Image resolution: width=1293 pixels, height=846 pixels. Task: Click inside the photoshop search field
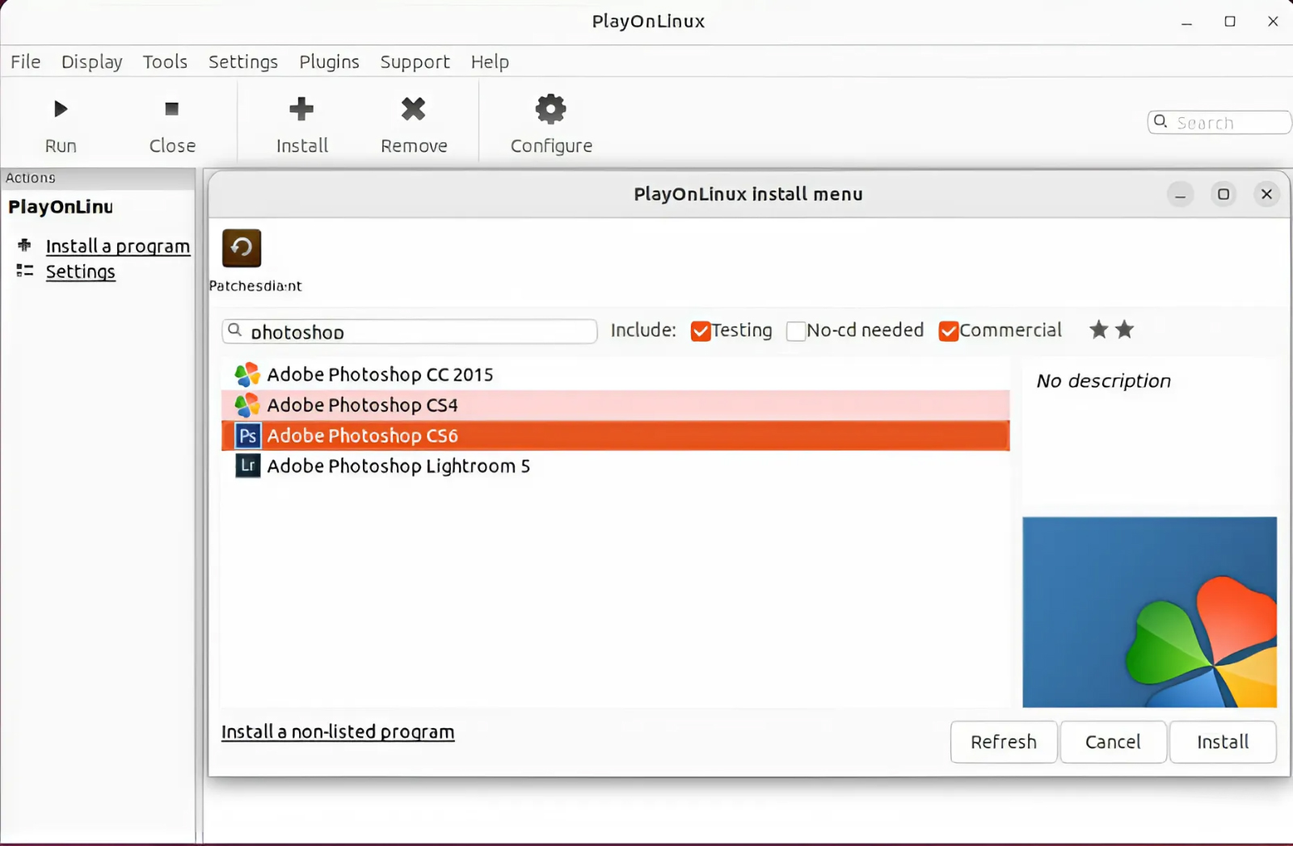(x=408, y=331)
